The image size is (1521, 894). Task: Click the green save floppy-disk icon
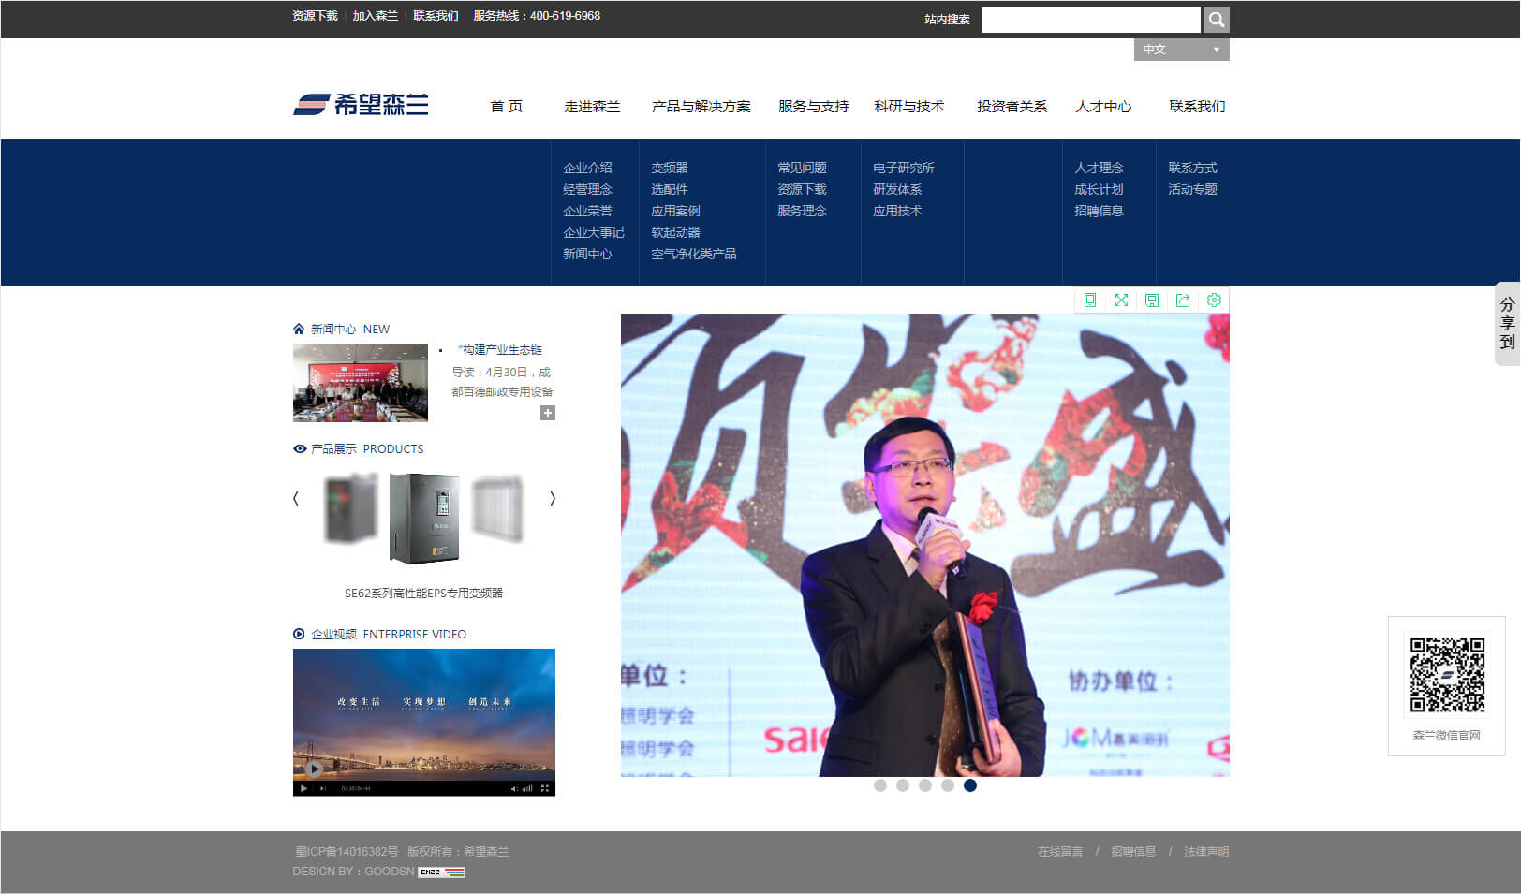[1152, 300]
